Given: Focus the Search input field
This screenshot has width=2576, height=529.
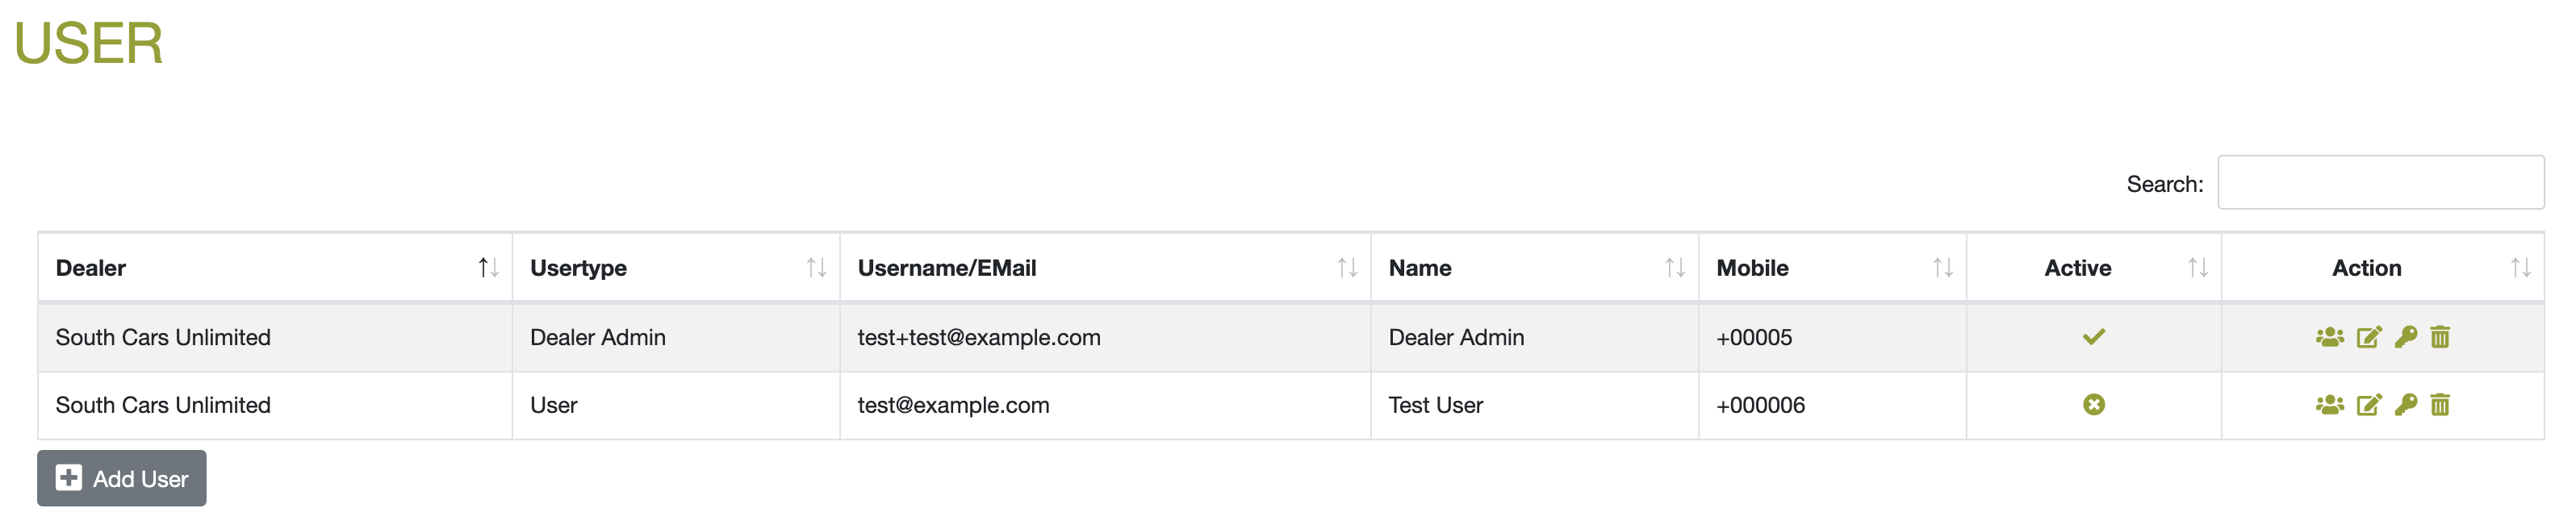Looking at the screenshot, I should click(x=2380, y=183).
